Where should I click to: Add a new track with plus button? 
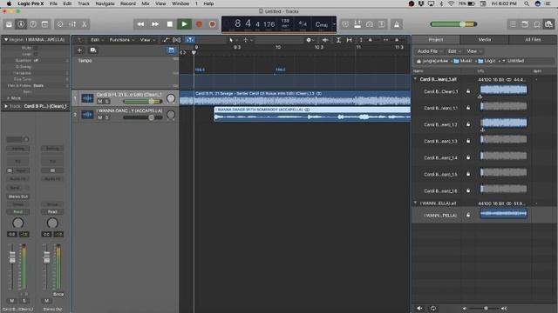(x=79, y=50)
